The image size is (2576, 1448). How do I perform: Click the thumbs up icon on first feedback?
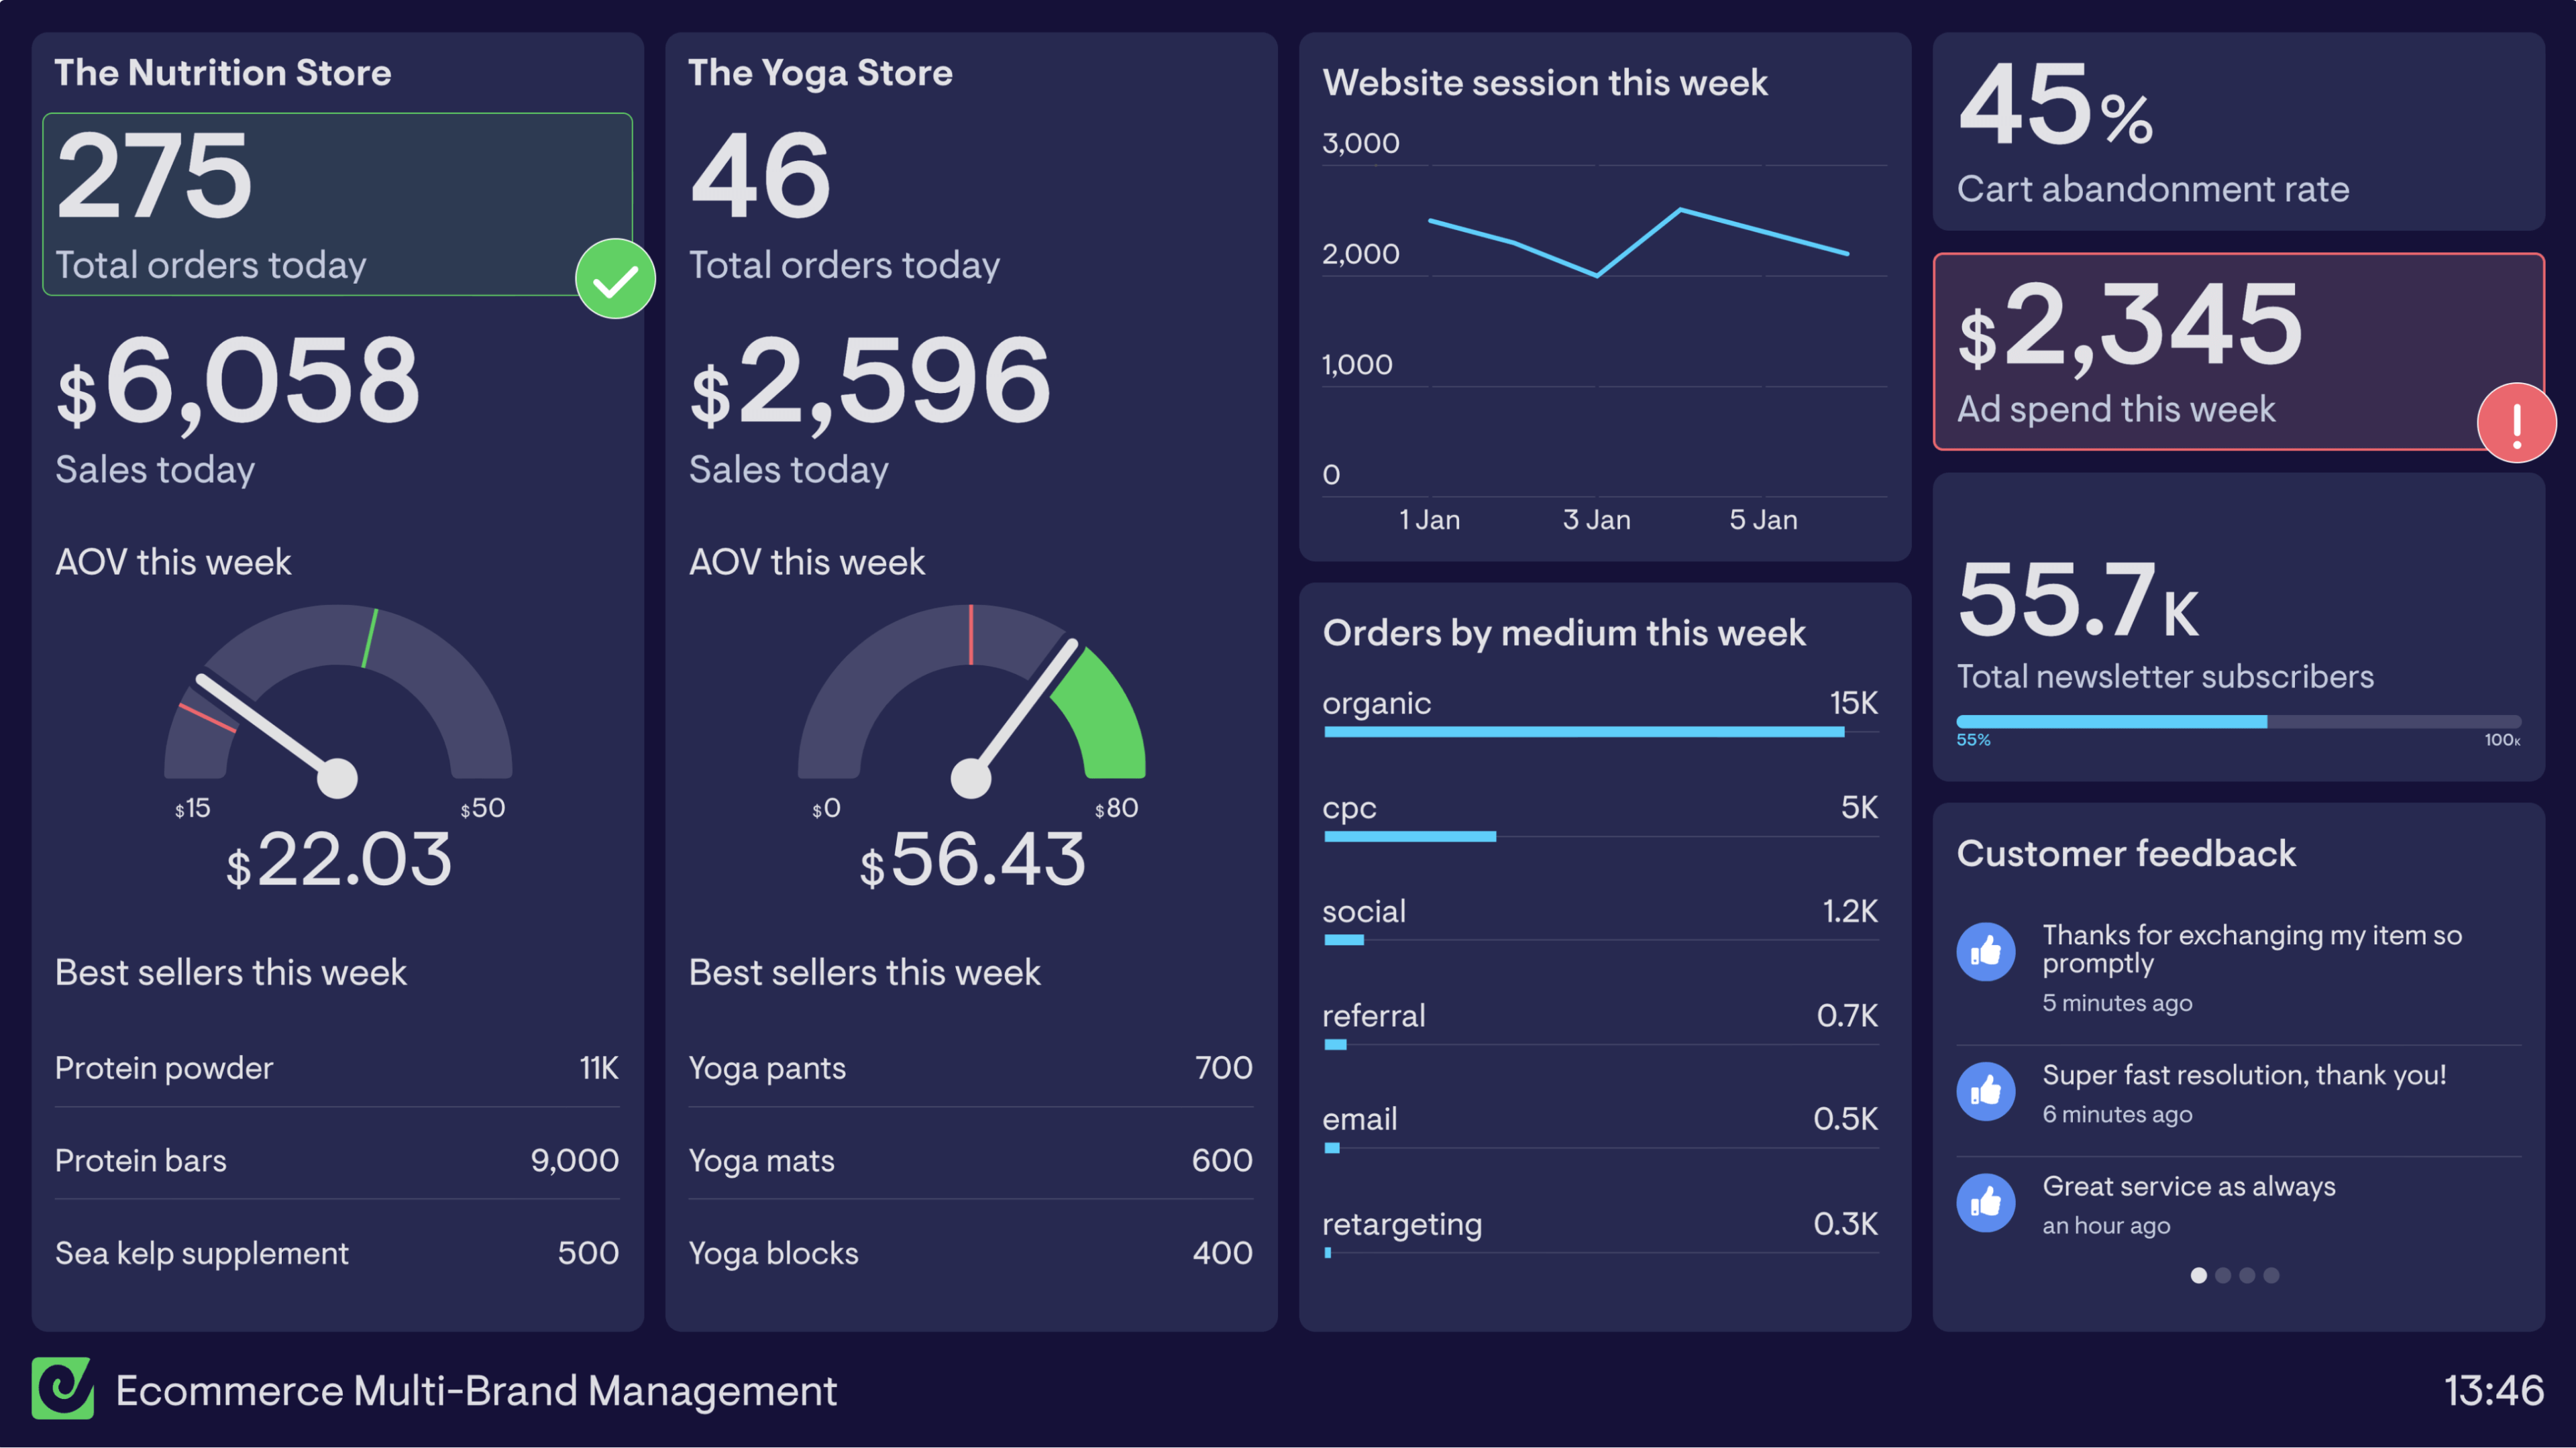[x=1985, y=951]
